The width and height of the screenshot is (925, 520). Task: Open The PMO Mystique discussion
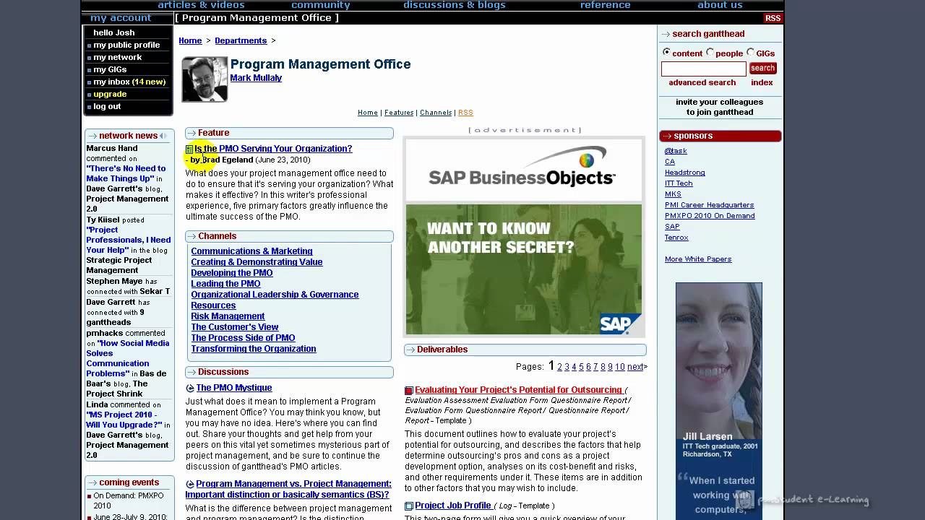(x=234, y=388)
